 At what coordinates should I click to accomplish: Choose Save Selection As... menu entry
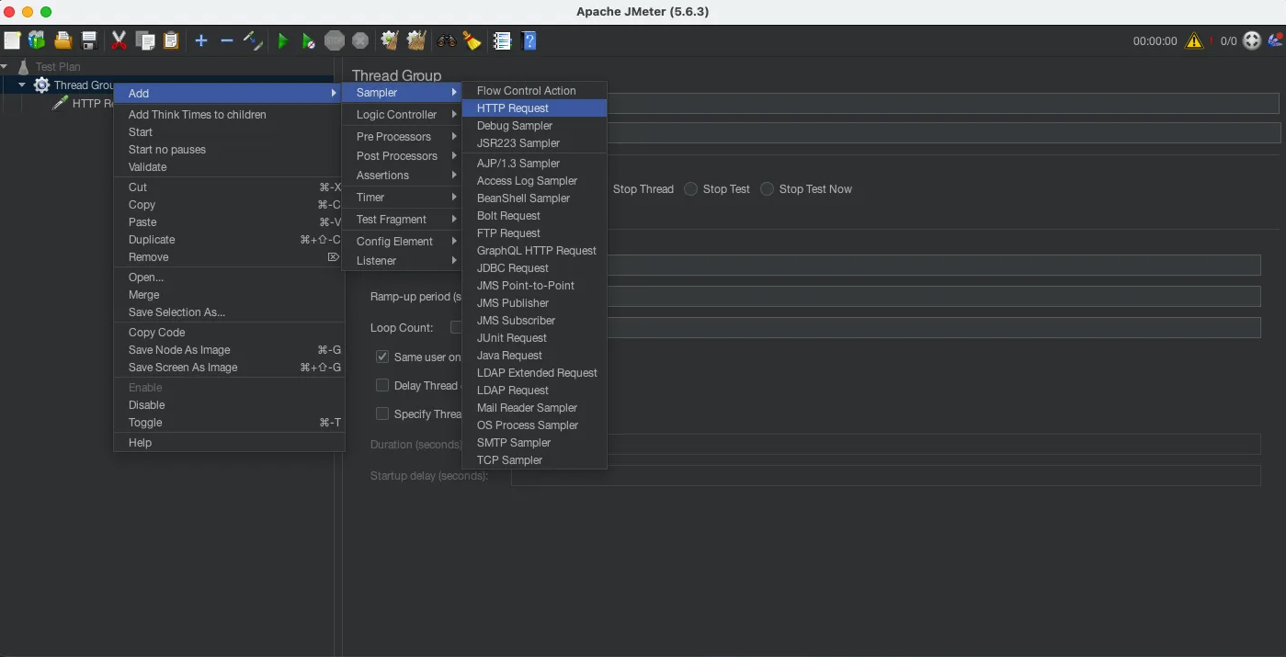[x=229, y=312]
